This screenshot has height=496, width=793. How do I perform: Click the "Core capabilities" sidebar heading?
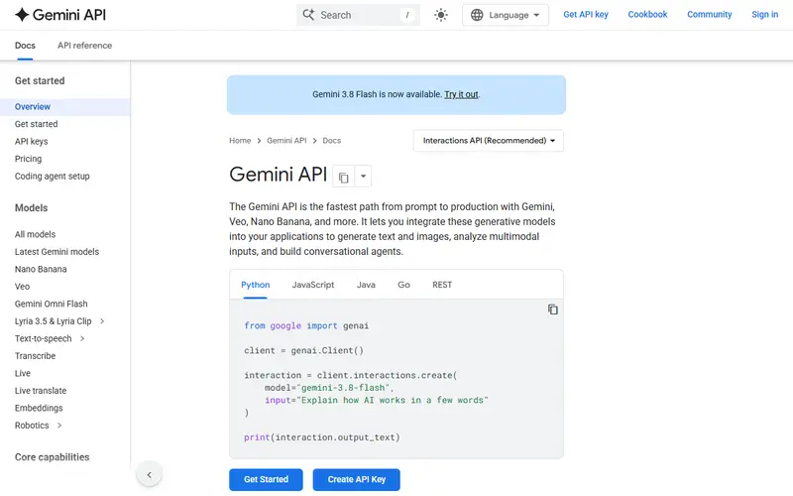[53, 457]
